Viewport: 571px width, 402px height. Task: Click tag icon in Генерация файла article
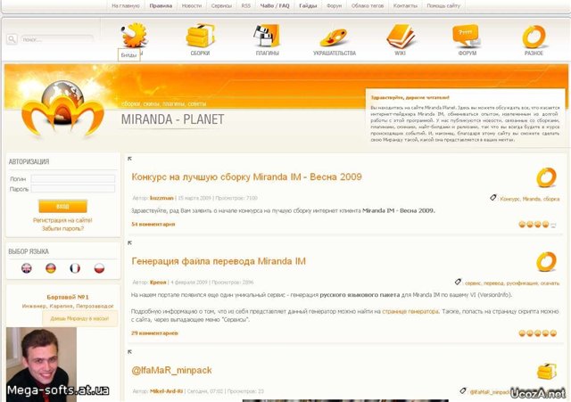click(x=458, y=282)
